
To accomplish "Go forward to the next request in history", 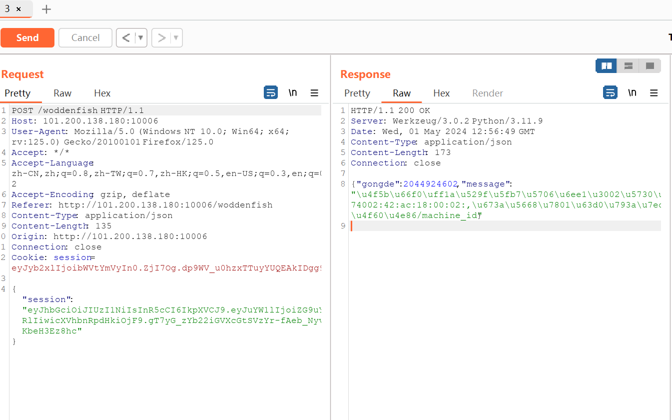I will 161,37.
